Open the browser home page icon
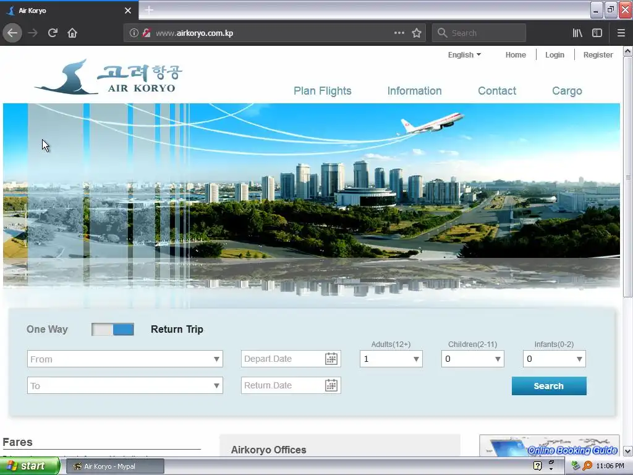This screenshot has width=633, height=475. tap(72, 33)
